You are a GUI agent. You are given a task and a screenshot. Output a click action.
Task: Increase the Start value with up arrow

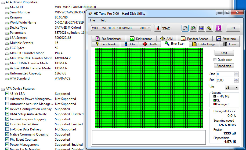pyautogui.click(x=236, y=73)
